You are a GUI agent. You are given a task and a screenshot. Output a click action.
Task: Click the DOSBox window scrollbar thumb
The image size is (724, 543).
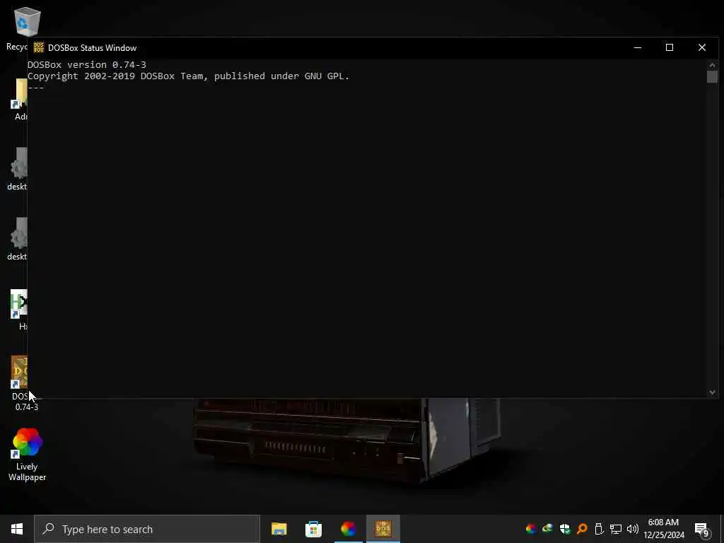[x=712, y=76]
